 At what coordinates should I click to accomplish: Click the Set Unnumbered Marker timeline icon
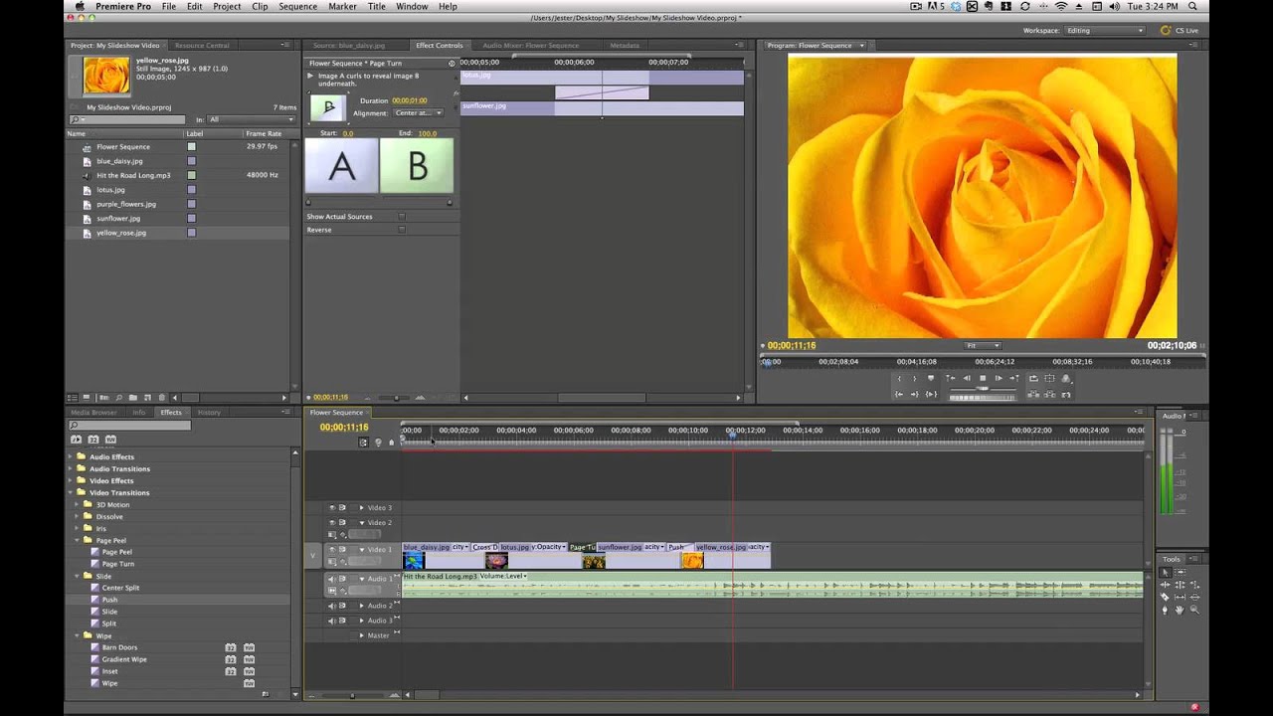click(x=378, y=442)
